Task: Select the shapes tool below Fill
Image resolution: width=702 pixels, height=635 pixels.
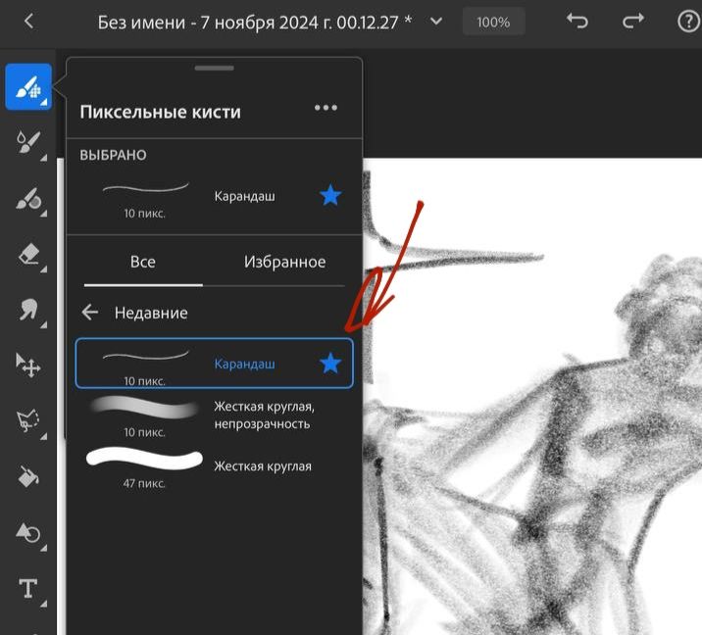Action: (28, 533)
